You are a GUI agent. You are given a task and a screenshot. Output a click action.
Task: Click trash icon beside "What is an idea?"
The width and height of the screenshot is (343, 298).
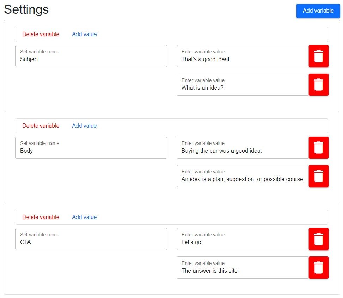tap(318, 84)
